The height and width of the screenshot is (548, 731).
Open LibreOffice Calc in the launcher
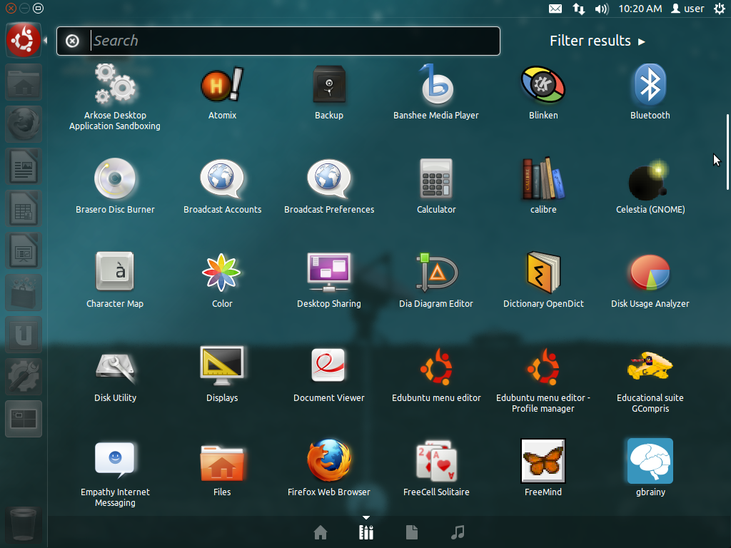click(x=24, y=208)
